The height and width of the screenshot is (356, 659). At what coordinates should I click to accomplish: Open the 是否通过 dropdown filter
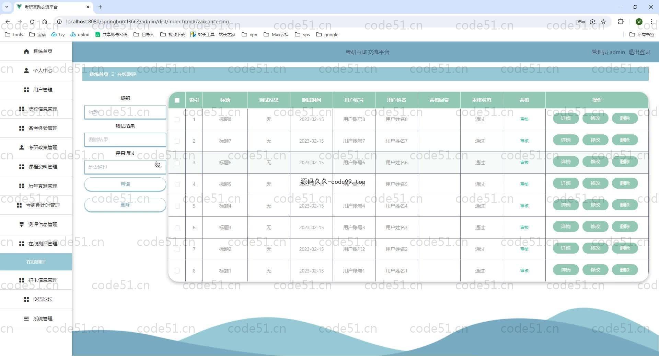[x=125, y=167]
